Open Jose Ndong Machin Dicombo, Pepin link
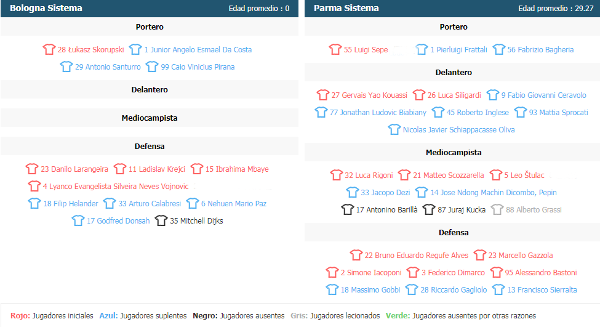Viewport: 600px width, 327px height. [x=494, y=193]
